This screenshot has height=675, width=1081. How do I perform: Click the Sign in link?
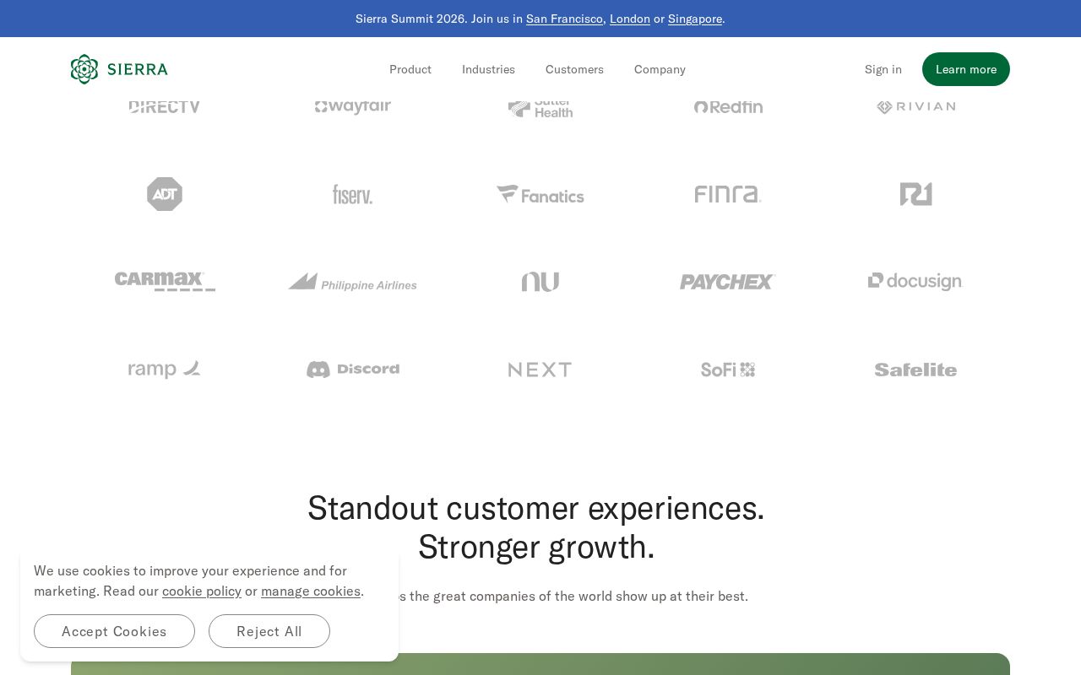[883, 69]
